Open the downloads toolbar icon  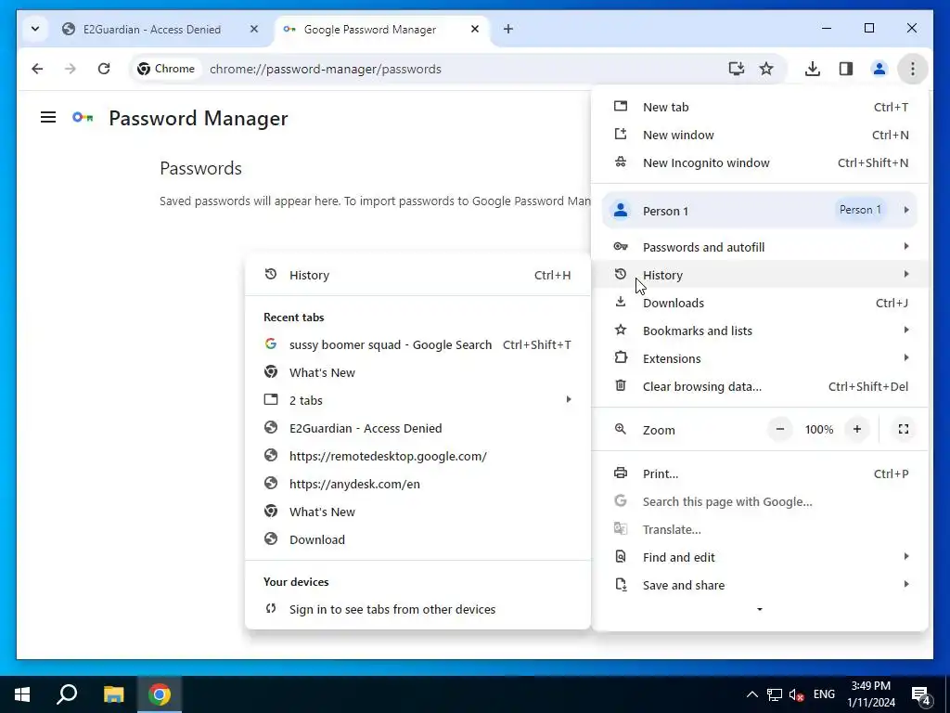pos(813,69)
